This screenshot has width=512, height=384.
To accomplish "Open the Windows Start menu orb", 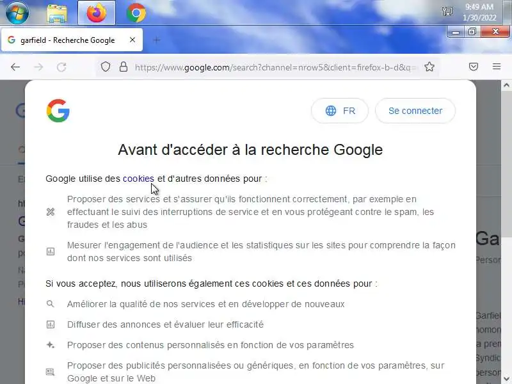I will (x=17, y=13).
